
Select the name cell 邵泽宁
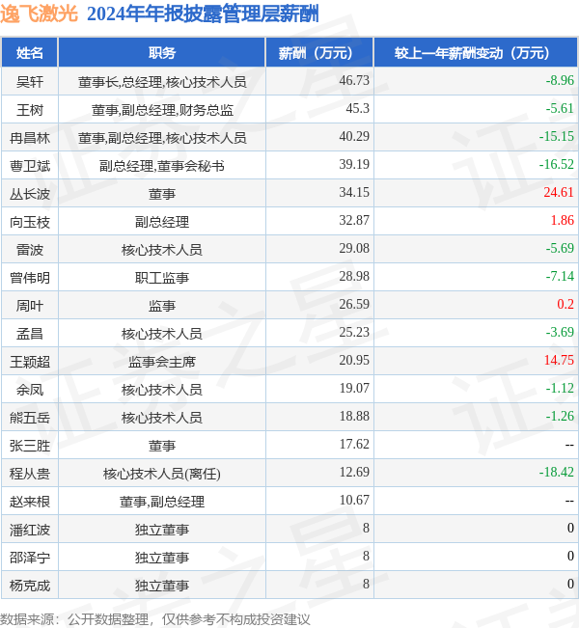30,558
